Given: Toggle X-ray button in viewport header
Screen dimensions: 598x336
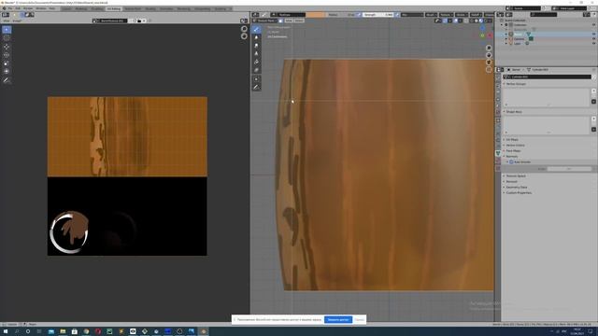Looking at the screenshot, I should (x=466, y=21).
